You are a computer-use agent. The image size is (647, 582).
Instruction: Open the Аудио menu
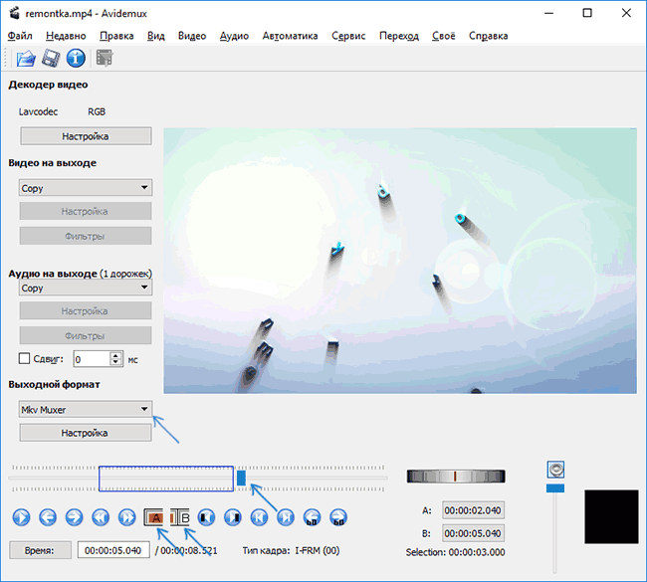[x=234, y=36]
